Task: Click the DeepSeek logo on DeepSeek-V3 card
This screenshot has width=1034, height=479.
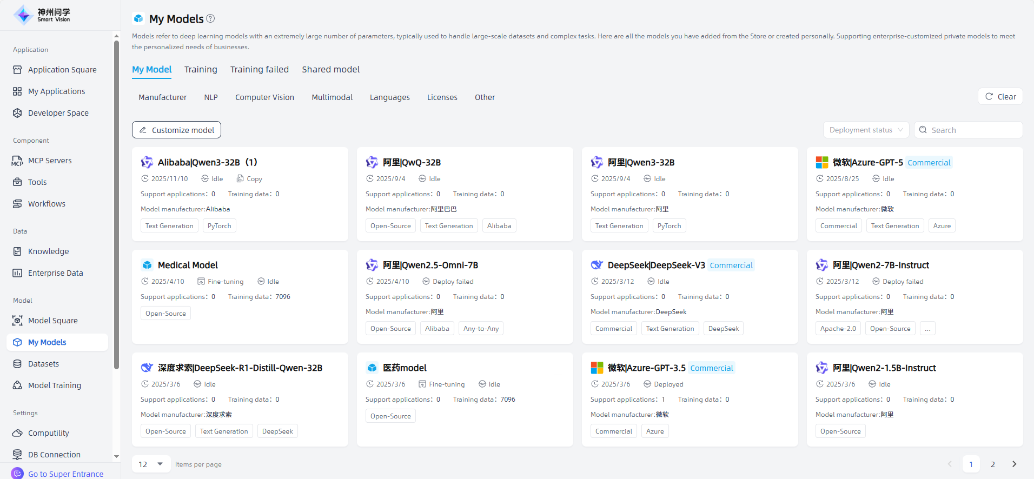Action: (x=596, y=265)
